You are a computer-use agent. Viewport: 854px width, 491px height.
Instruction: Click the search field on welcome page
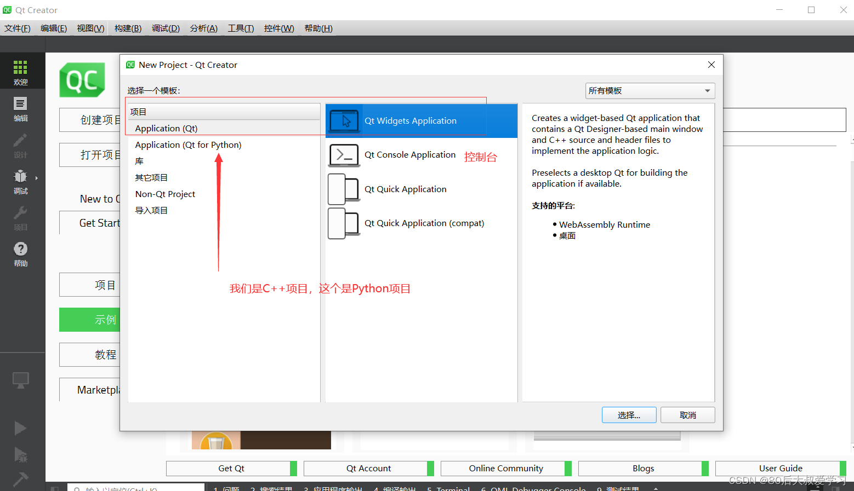784,119
